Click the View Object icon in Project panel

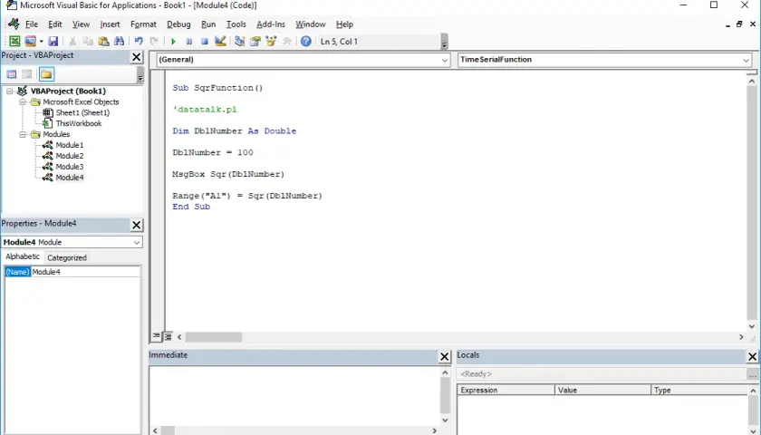click(x=27, y=74)
